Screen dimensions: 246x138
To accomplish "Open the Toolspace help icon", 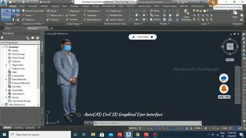I will (x=38, y=38).
